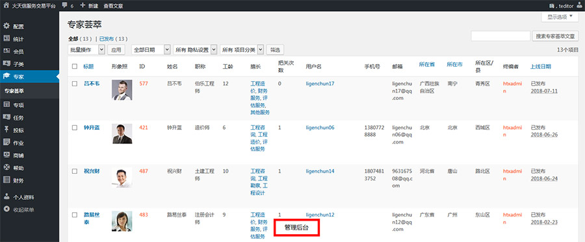The width and height of the screenshot is (585, 242).
Task: Click the 应用 apply button
Action: tap(116, 49)
